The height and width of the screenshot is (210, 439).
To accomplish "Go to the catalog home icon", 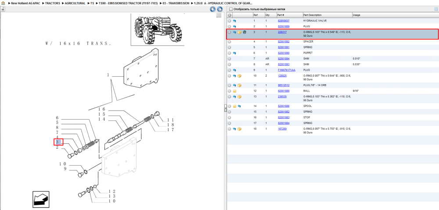I will (x=3, y=3).
